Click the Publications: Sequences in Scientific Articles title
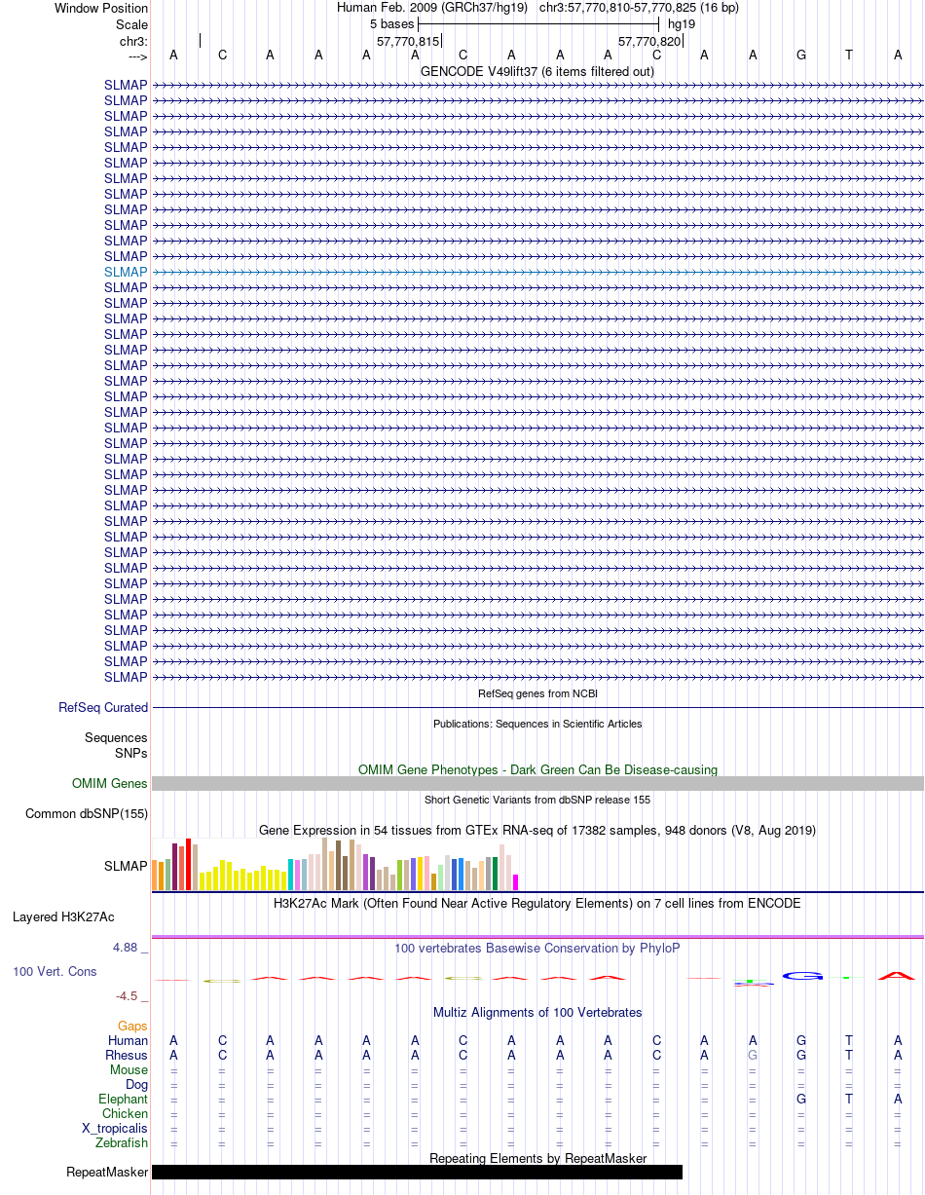This screenshot has width=925, height=1195. 537,724
